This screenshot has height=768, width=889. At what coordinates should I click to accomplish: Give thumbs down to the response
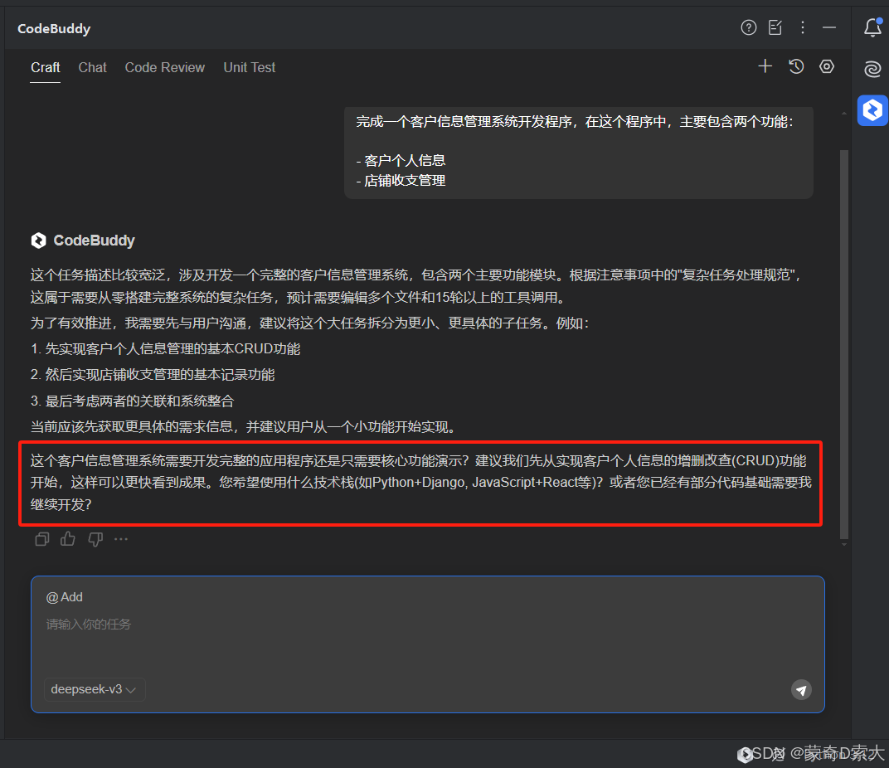pos(95,539)
